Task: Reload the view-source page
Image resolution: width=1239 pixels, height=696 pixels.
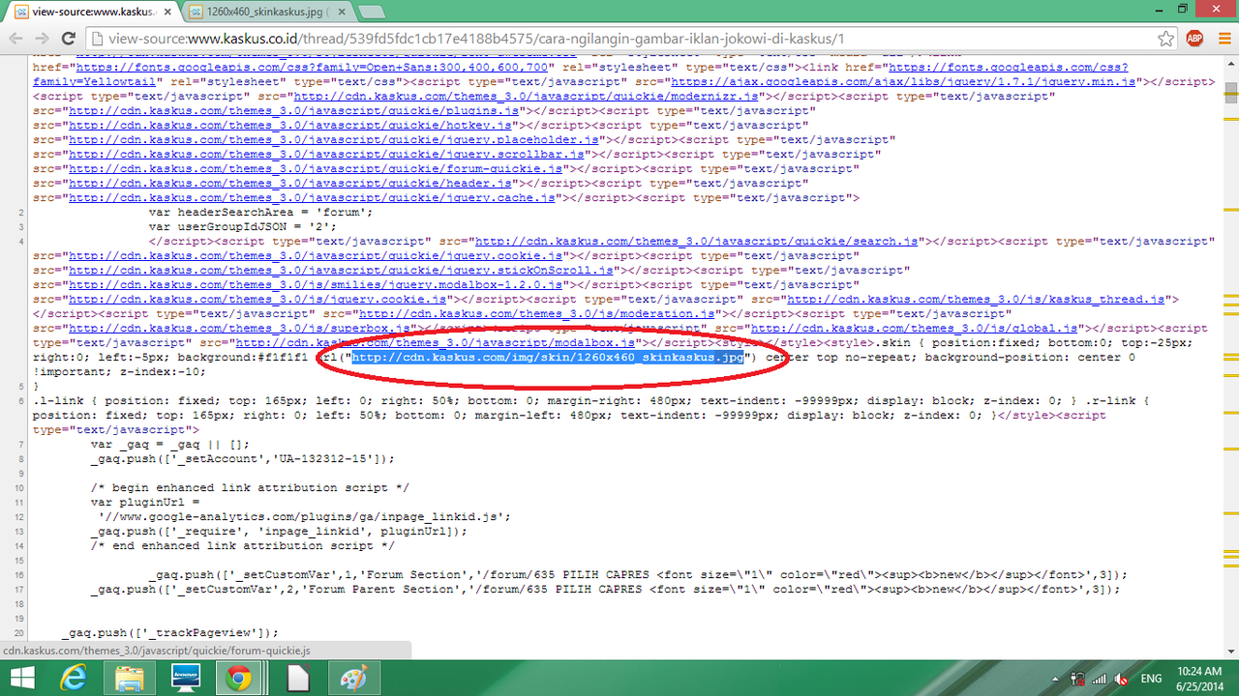Action: [x=69, y=39]
